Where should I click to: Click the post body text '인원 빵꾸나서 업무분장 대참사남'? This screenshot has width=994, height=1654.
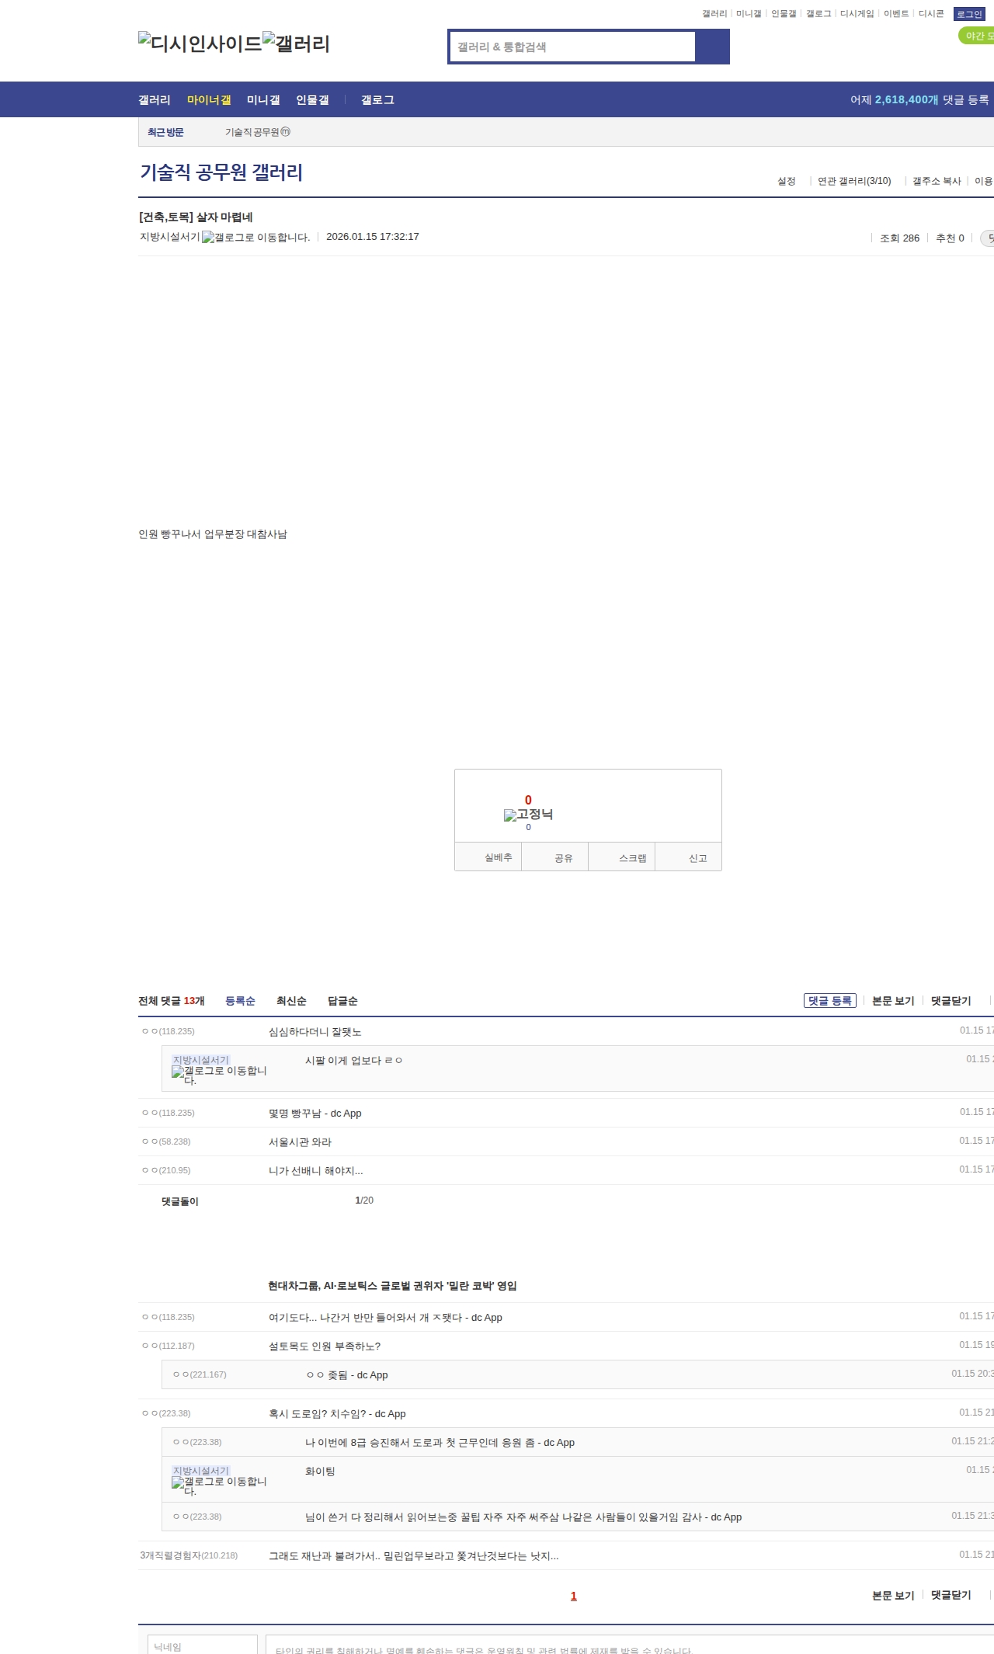(213, 534)
